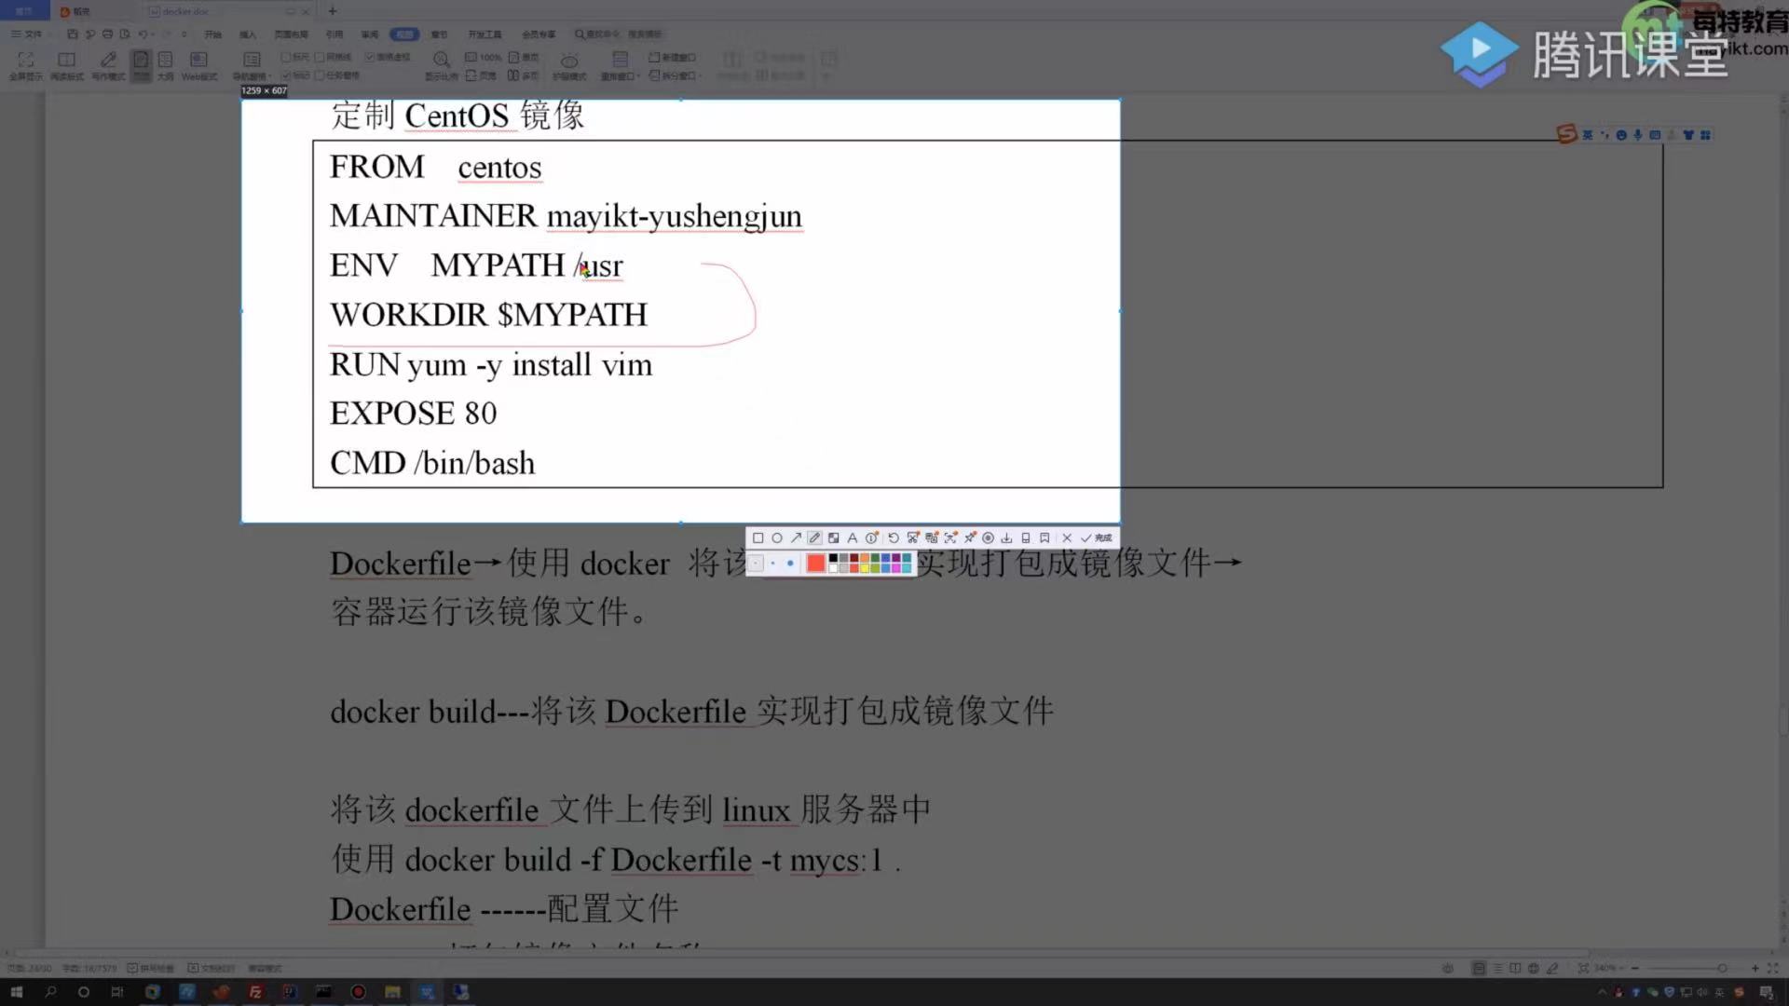Save the screenshot with download icon
This screenshot has width=1789, height=1006.
click(x=1006, y=538)
